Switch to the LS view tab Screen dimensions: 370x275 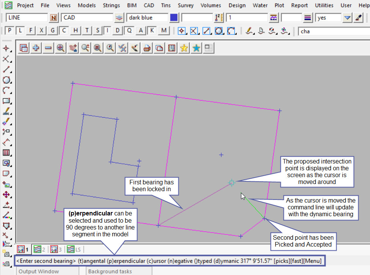74,249
